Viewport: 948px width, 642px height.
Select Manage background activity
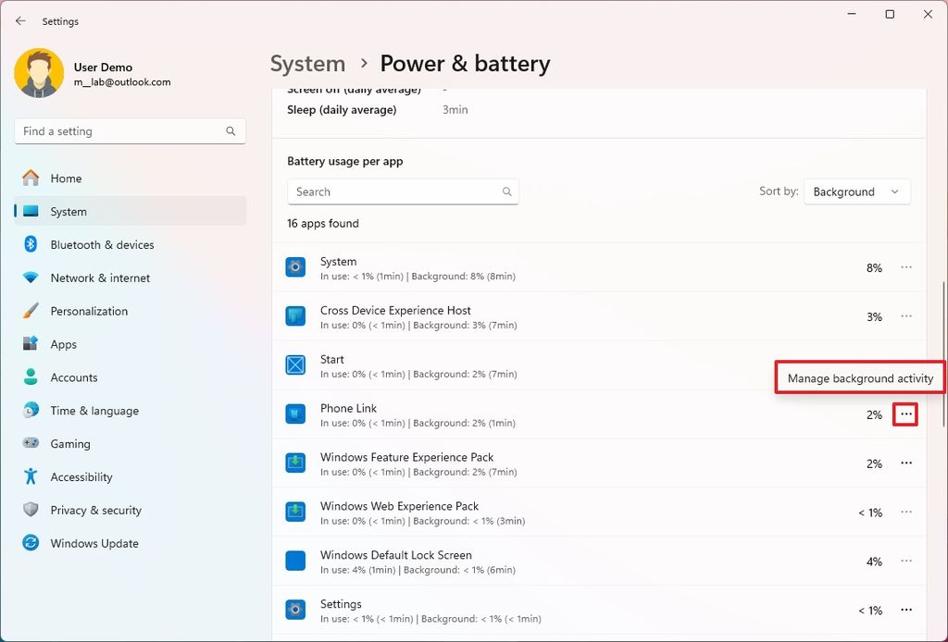[859, 378]
